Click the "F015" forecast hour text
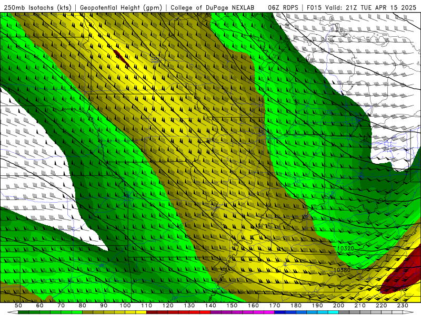This screenshot has height=315, width=421. pos(314,7)
